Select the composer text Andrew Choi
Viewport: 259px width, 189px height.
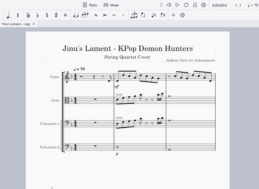coord(191,60)
